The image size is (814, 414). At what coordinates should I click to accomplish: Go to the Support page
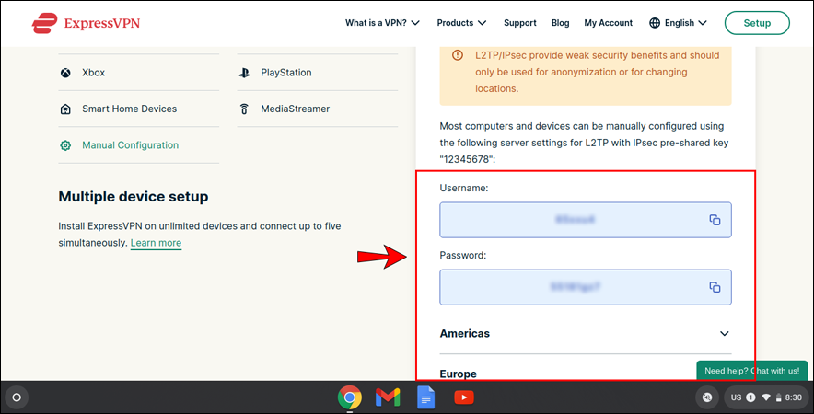point(519,23)
